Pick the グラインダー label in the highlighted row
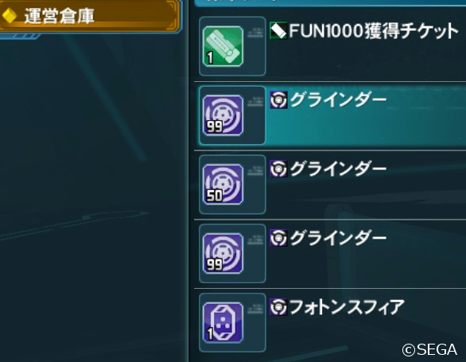466x362 pixels. pos(338,99)
